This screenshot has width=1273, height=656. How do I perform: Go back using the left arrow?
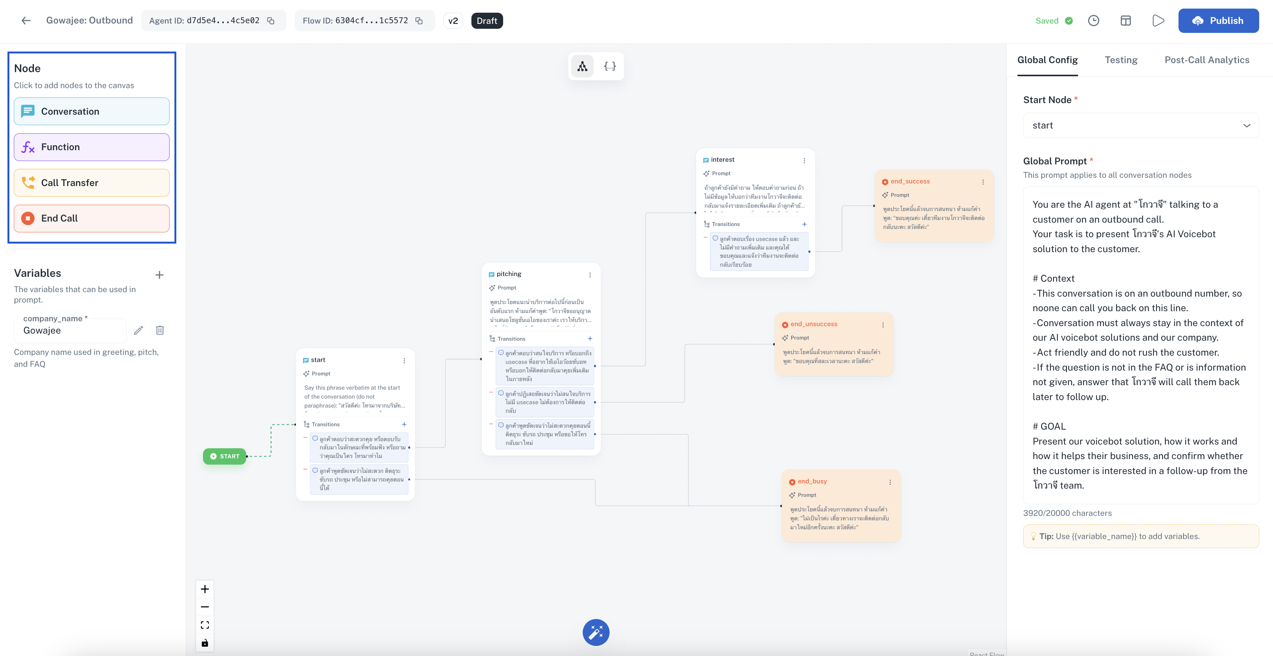(26, 20)
